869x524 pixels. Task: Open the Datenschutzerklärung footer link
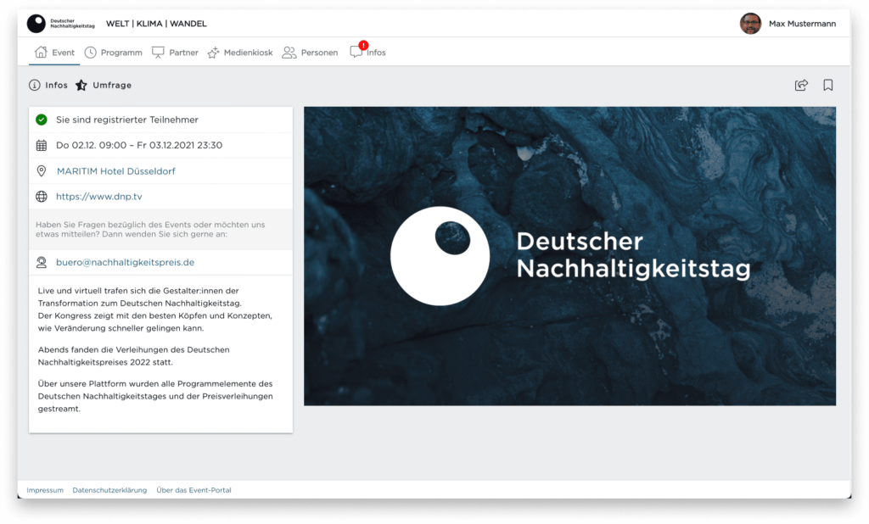click(x=109, y=490)
